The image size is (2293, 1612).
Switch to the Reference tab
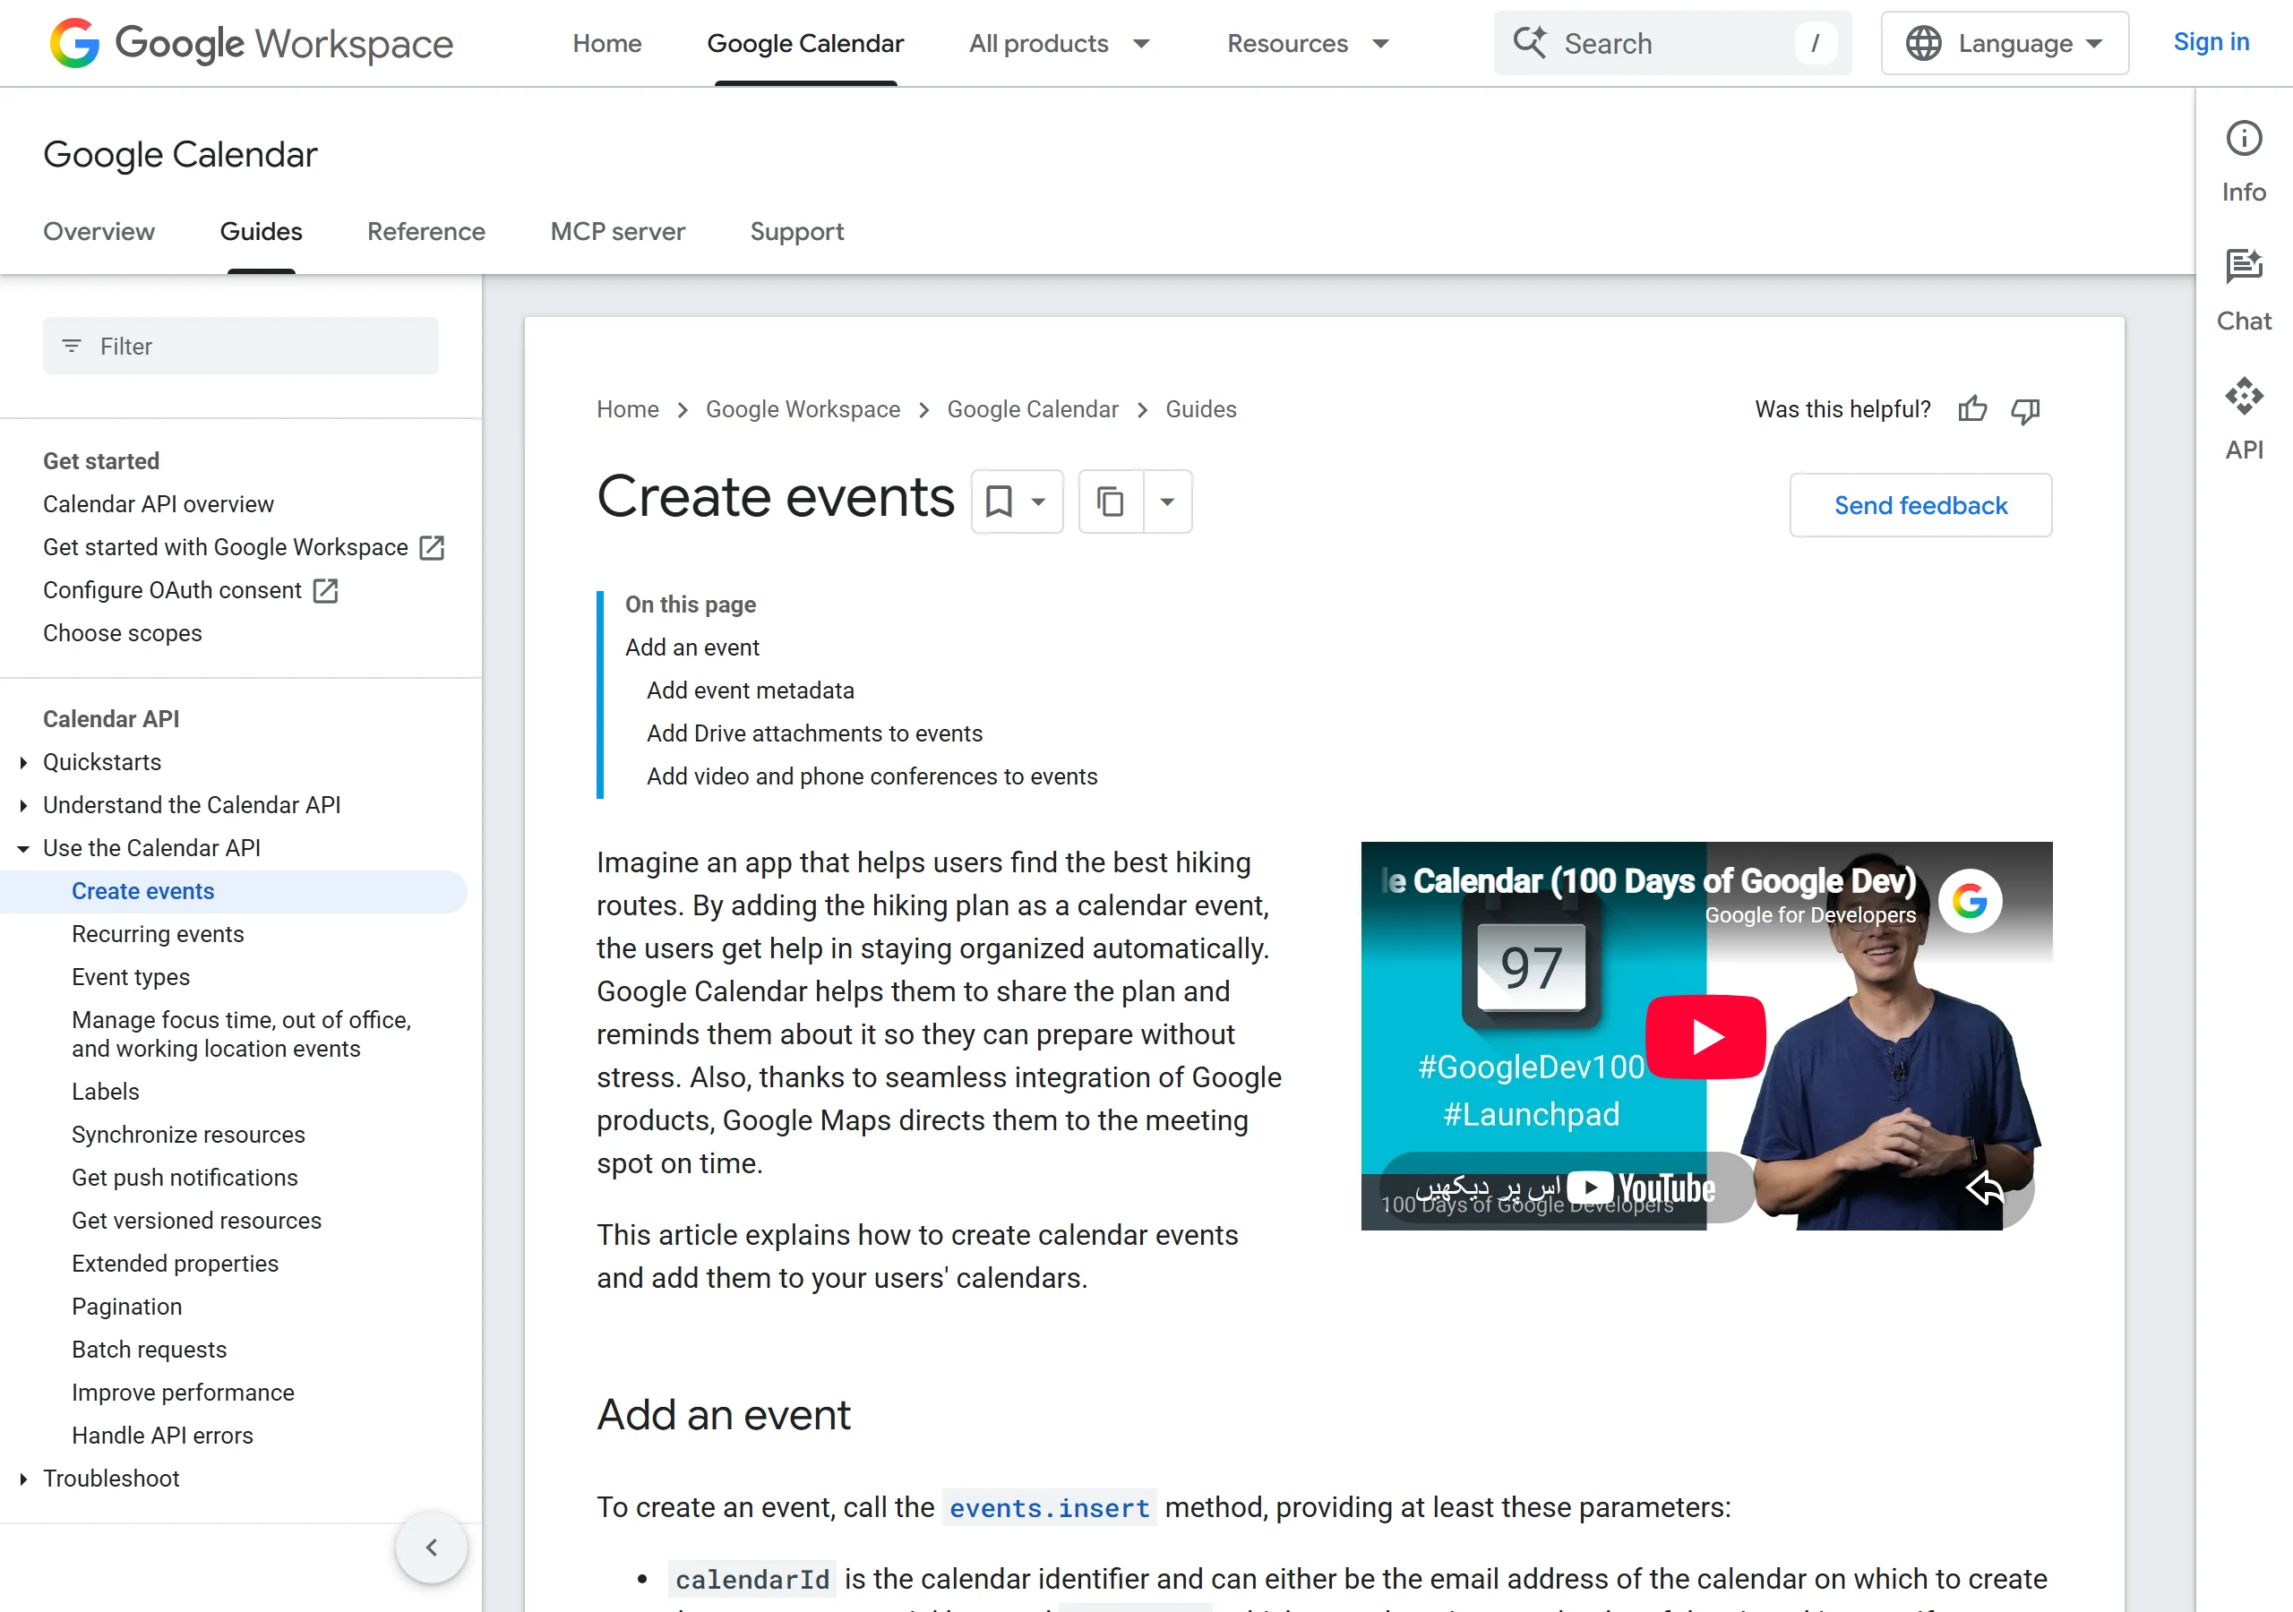click(x=426, y=232)
